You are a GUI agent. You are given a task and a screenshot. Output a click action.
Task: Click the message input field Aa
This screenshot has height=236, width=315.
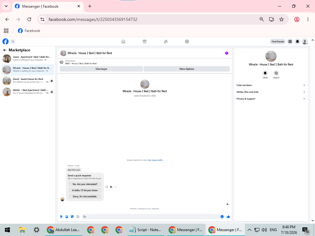151,217
